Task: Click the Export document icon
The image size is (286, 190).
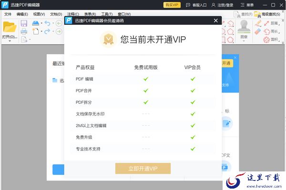Action: [24, 40]
